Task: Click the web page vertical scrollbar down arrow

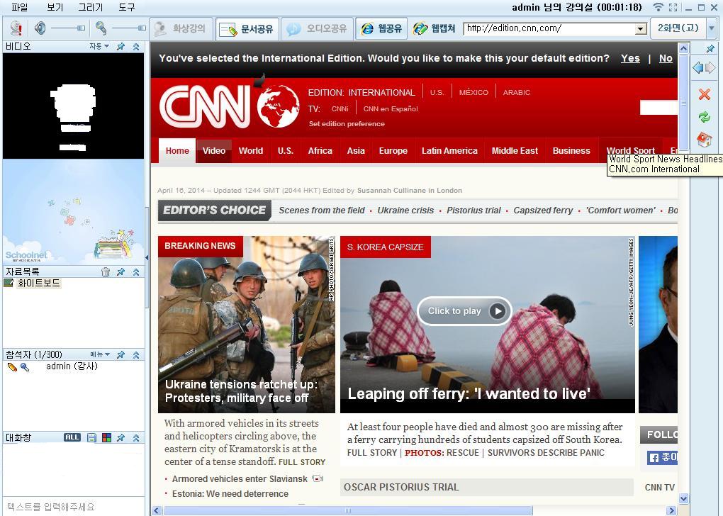Action: (x=683, y=498)
